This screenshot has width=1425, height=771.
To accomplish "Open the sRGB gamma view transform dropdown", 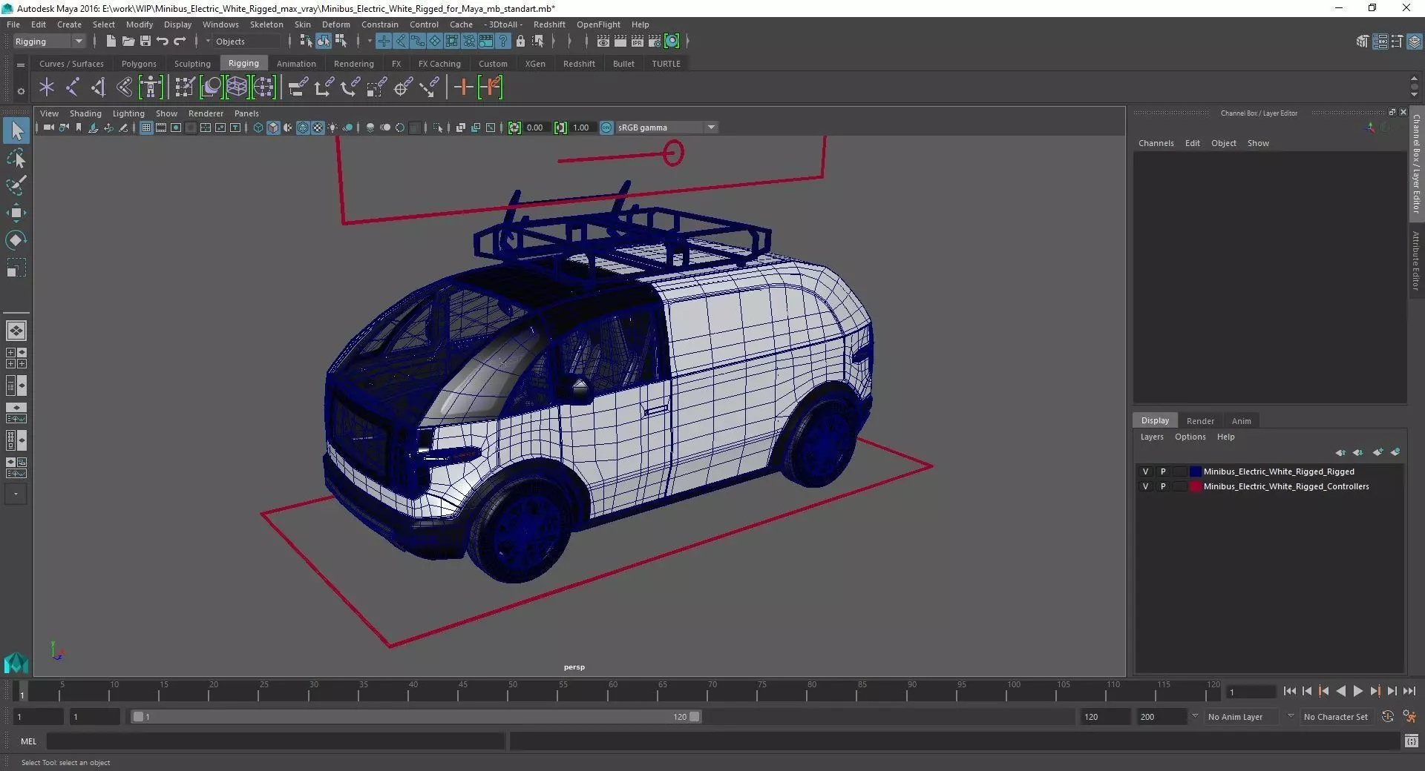I will 666,128.
